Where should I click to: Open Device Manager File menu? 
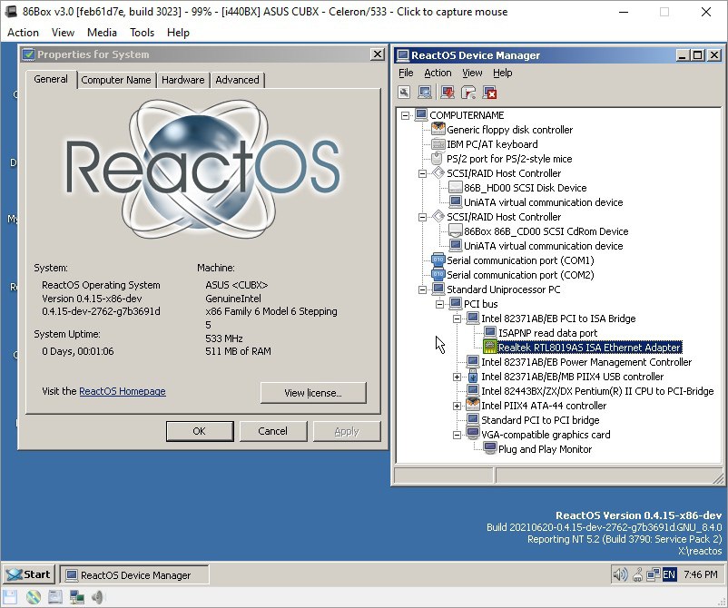tap(406, 73)
